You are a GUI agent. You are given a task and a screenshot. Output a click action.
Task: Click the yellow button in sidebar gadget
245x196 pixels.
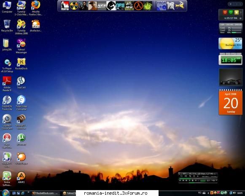[237, 12]
